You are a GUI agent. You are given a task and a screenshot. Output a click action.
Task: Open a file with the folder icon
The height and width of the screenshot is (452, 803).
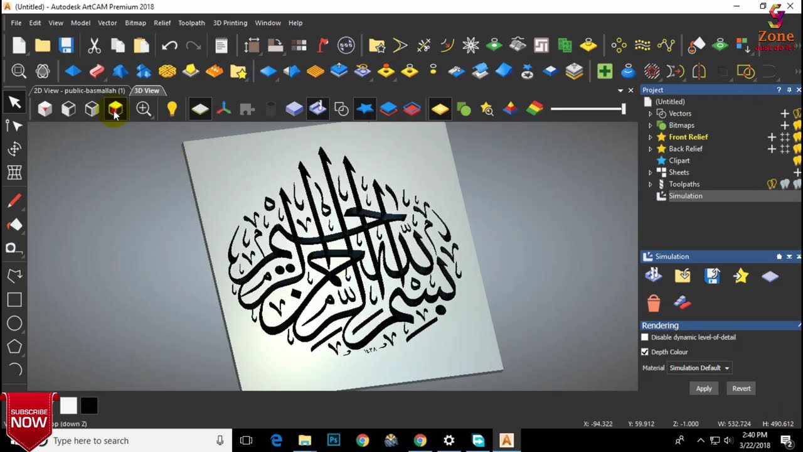click(43, 45)
